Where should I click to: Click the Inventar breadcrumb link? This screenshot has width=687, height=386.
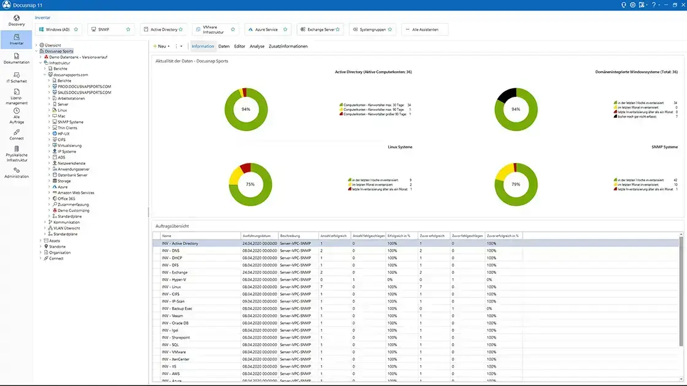coord(42,18)
